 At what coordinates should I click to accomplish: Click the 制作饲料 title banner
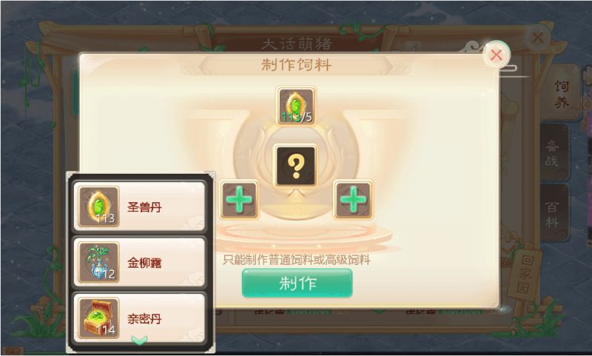296,65
